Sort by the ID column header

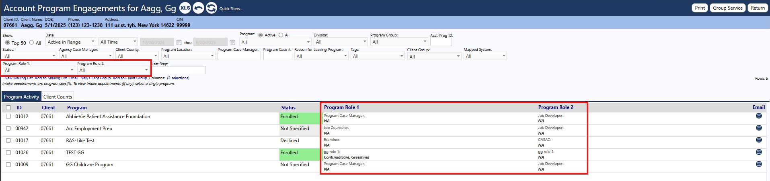[x=19, y=108]
